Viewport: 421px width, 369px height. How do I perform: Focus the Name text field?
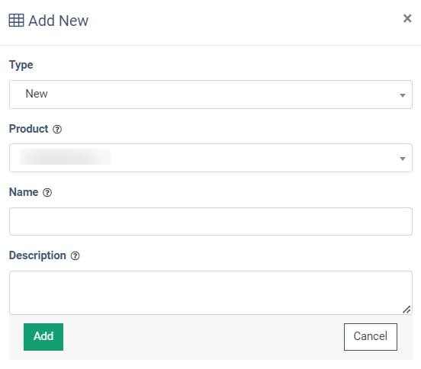click(x=210, y=221)
